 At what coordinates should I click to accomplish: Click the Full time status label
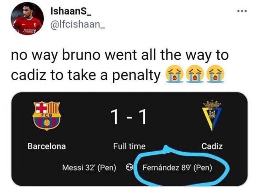(129, 146)
